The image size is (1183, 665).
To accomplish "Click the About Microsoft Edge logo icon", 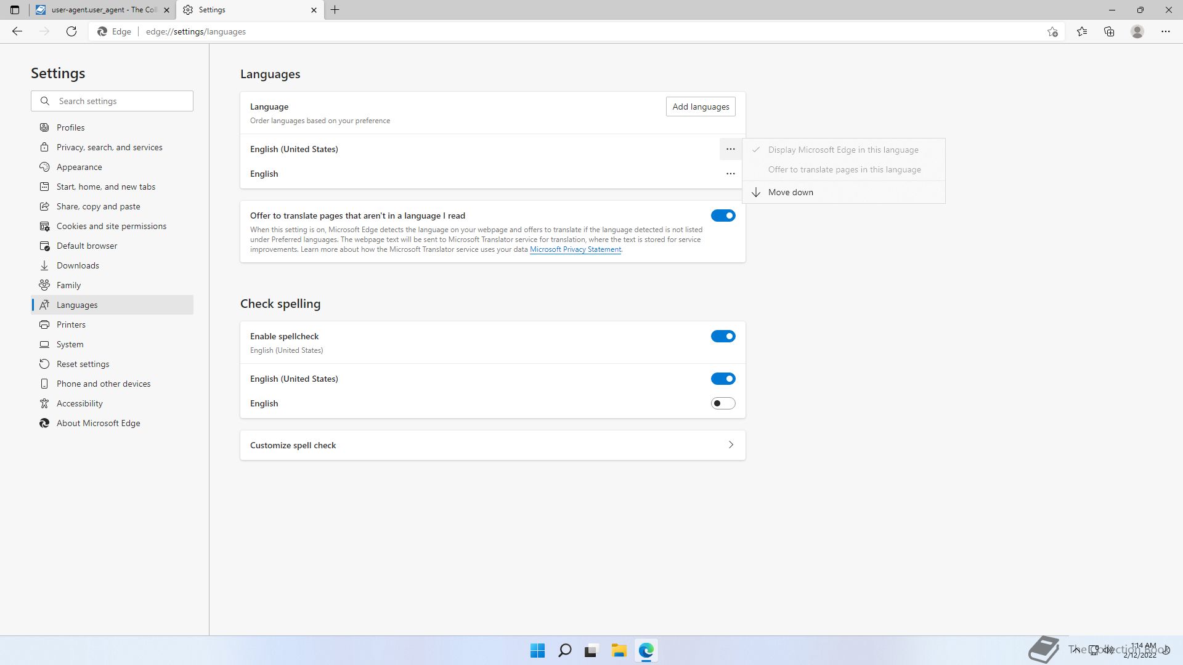I will click(x=44, y=423).
